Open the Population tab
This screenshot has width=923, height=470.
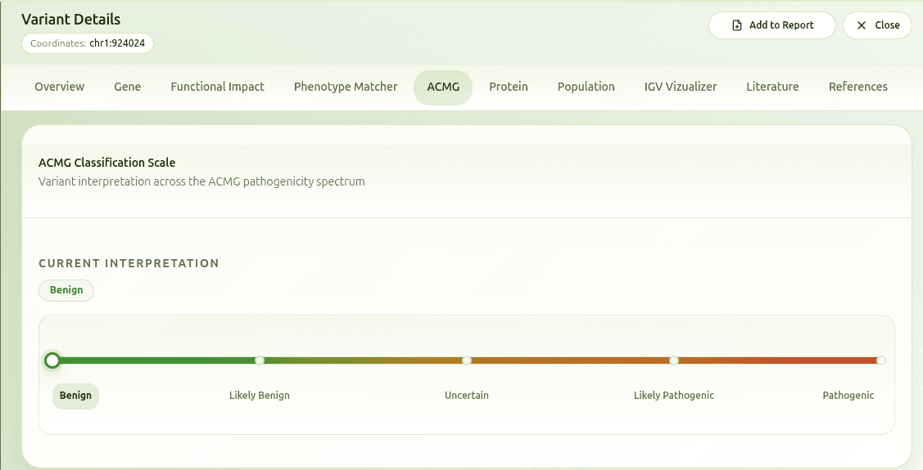coord(586,87)
